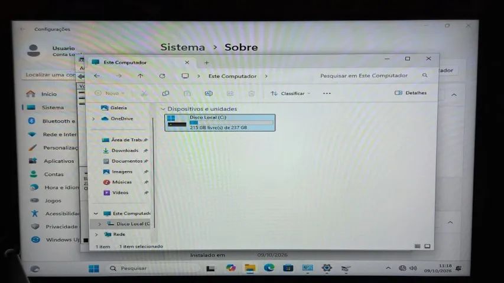Go up one folder level
Screen dimensions: 504x283
point(140,75)
